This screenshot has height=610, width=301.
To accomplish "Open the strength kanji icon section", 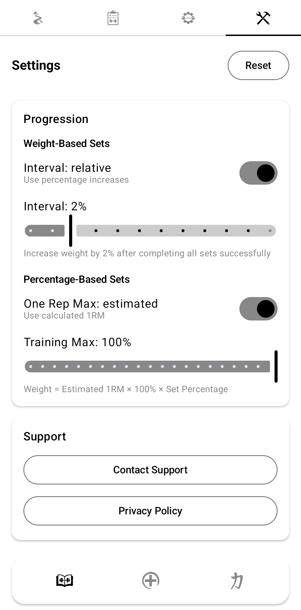I will coord(237,581).
